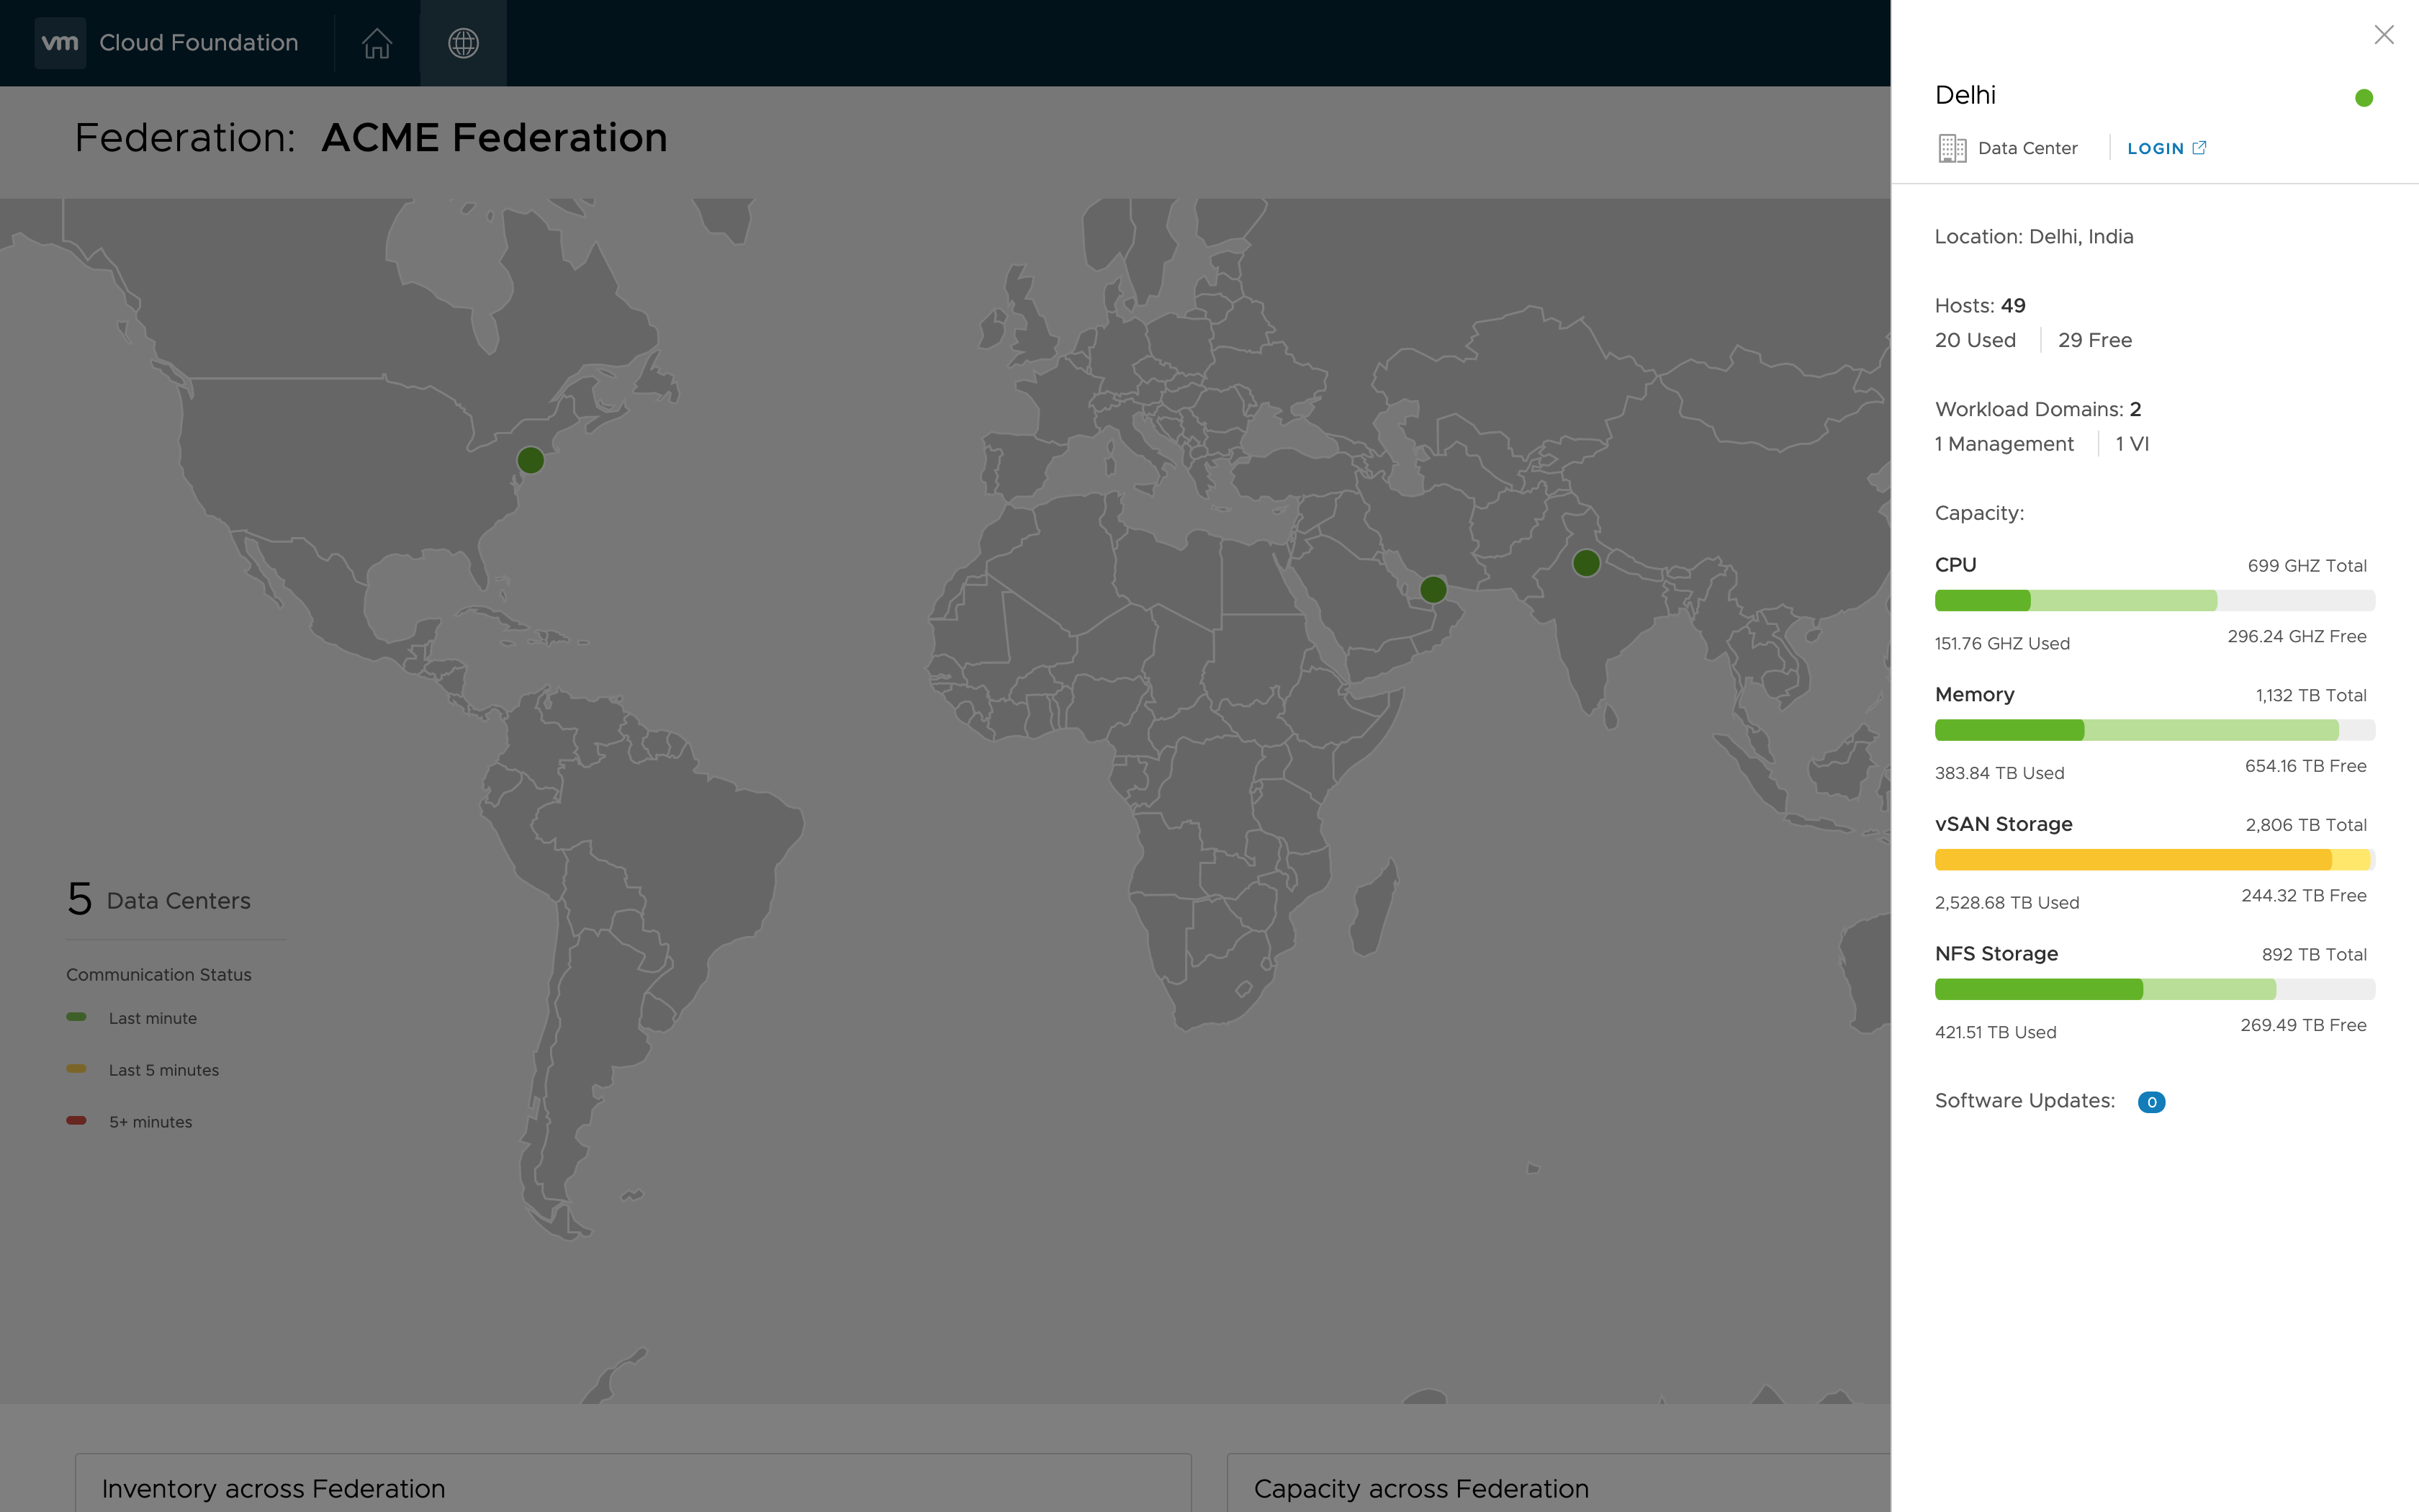Click the 1,132 TB Total value
The height and width of the screenshot is (1512, 2419).
point(2311,696)
